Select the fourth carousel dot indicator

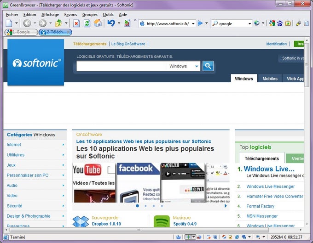pyautogui.click(x=162, y=206)
